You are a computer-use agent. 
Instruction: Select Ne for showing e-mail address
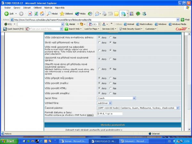(111, 37)
